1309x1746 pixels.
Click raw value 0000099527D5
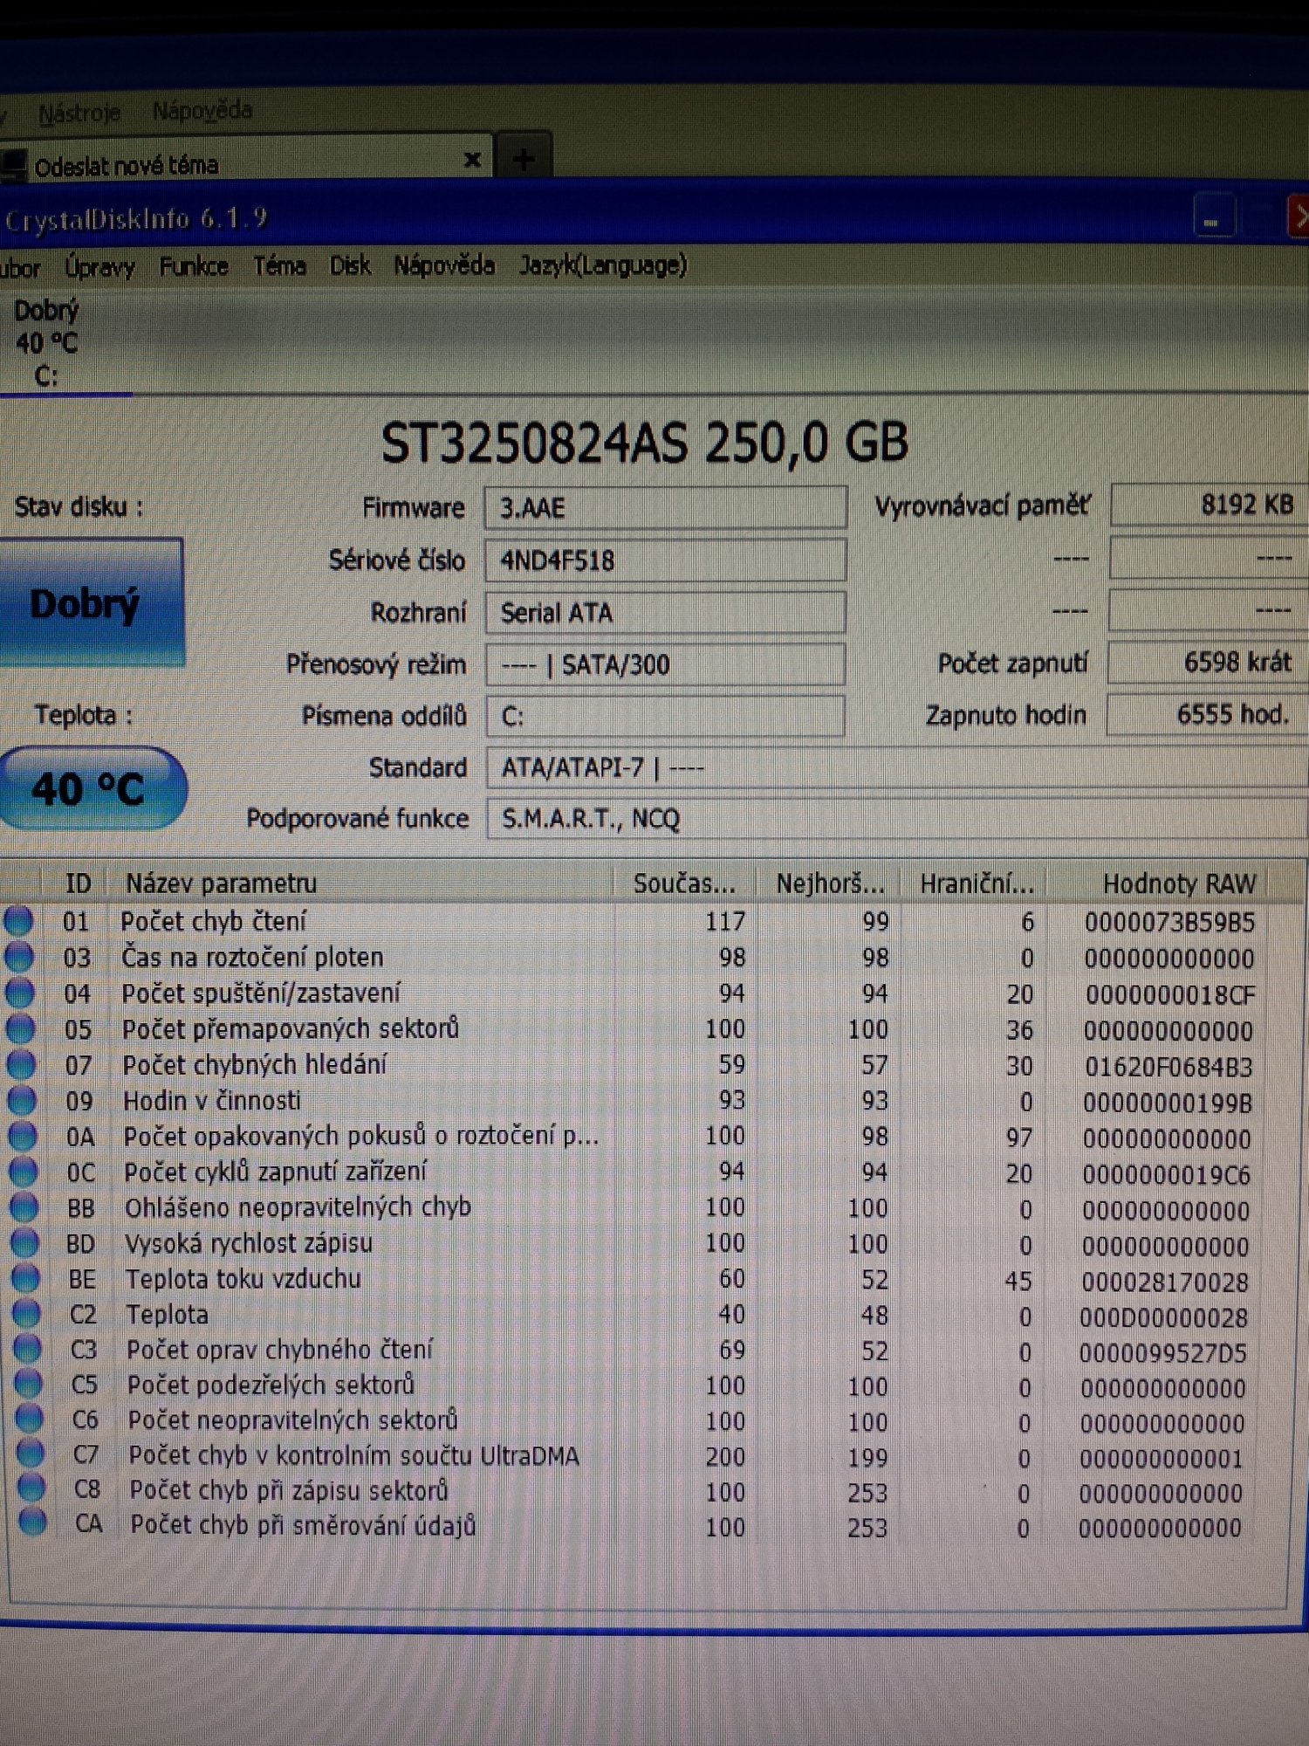[x=1163, y=1353]
